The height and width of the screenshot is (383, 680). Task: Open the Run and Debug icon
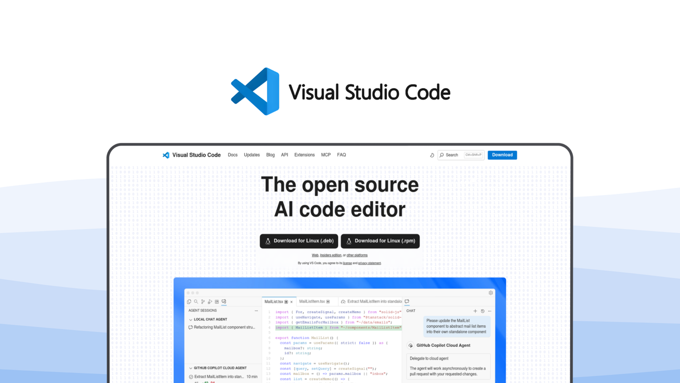click(x=210, y=301)
